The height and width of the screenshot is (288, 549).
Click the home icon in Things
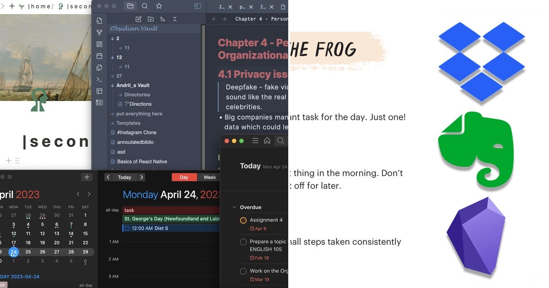(268, 140)
